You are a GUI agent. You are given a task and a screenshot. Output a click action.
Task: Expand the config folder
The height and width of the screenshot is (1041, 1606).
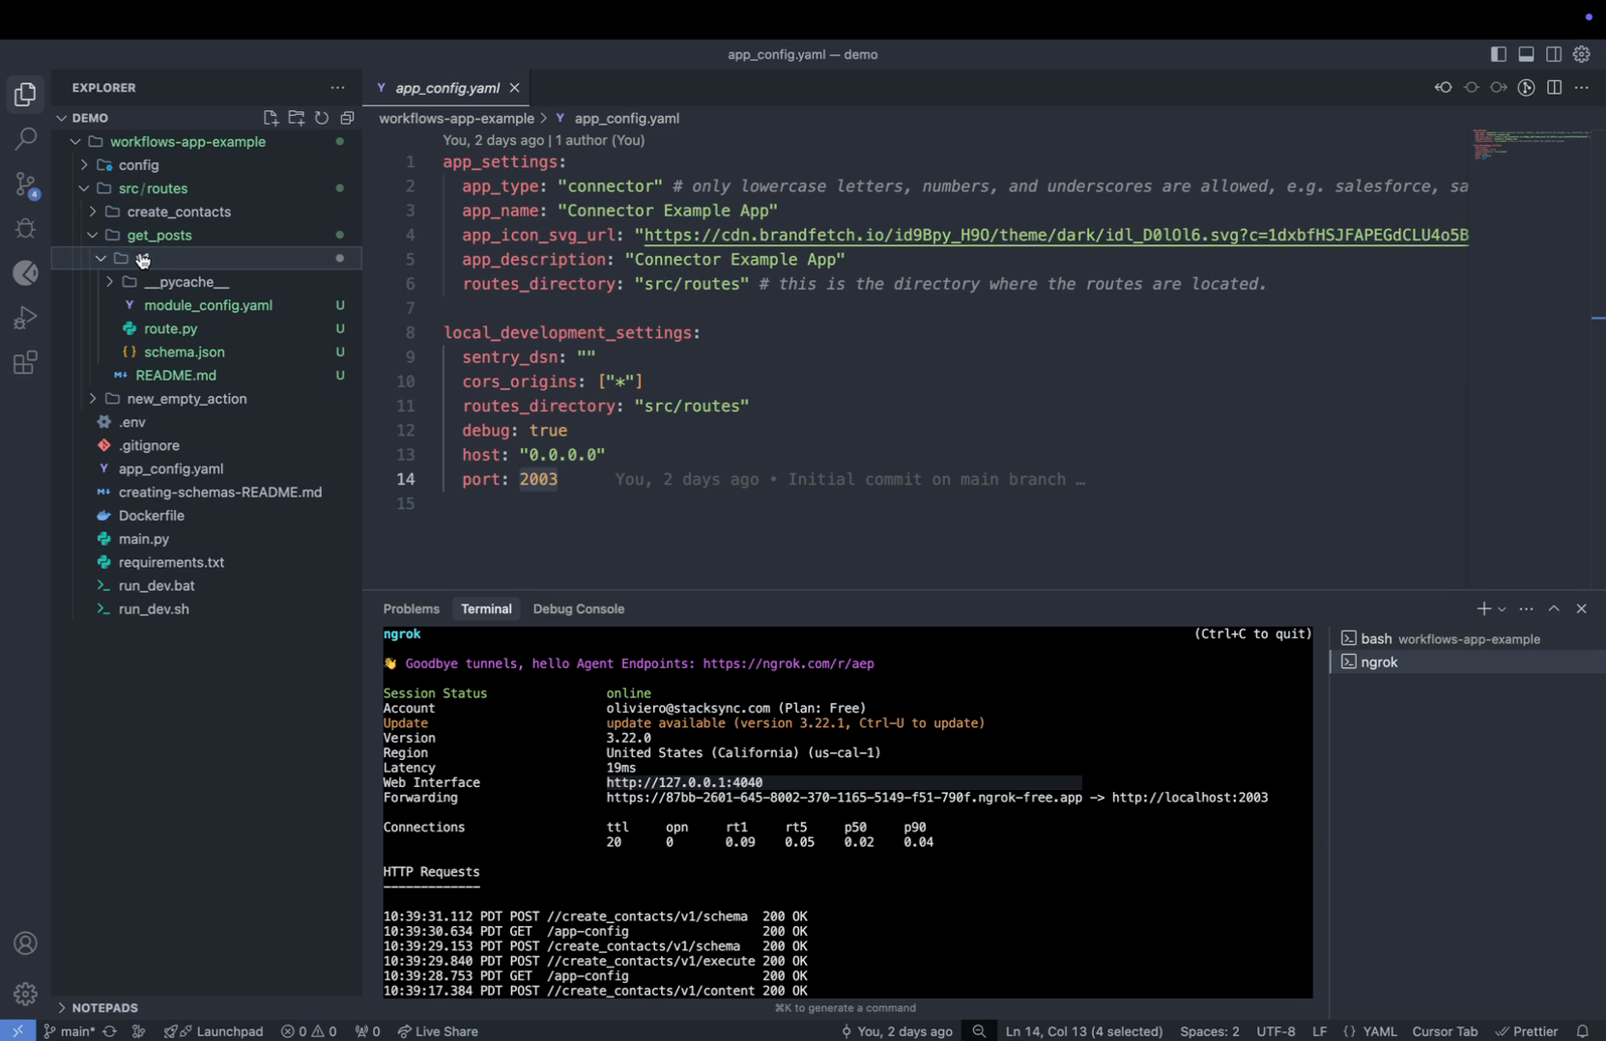[138, 165]
